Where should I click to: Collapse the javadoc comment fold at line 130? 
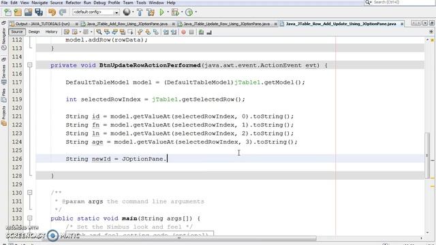(x=30, y=193)
